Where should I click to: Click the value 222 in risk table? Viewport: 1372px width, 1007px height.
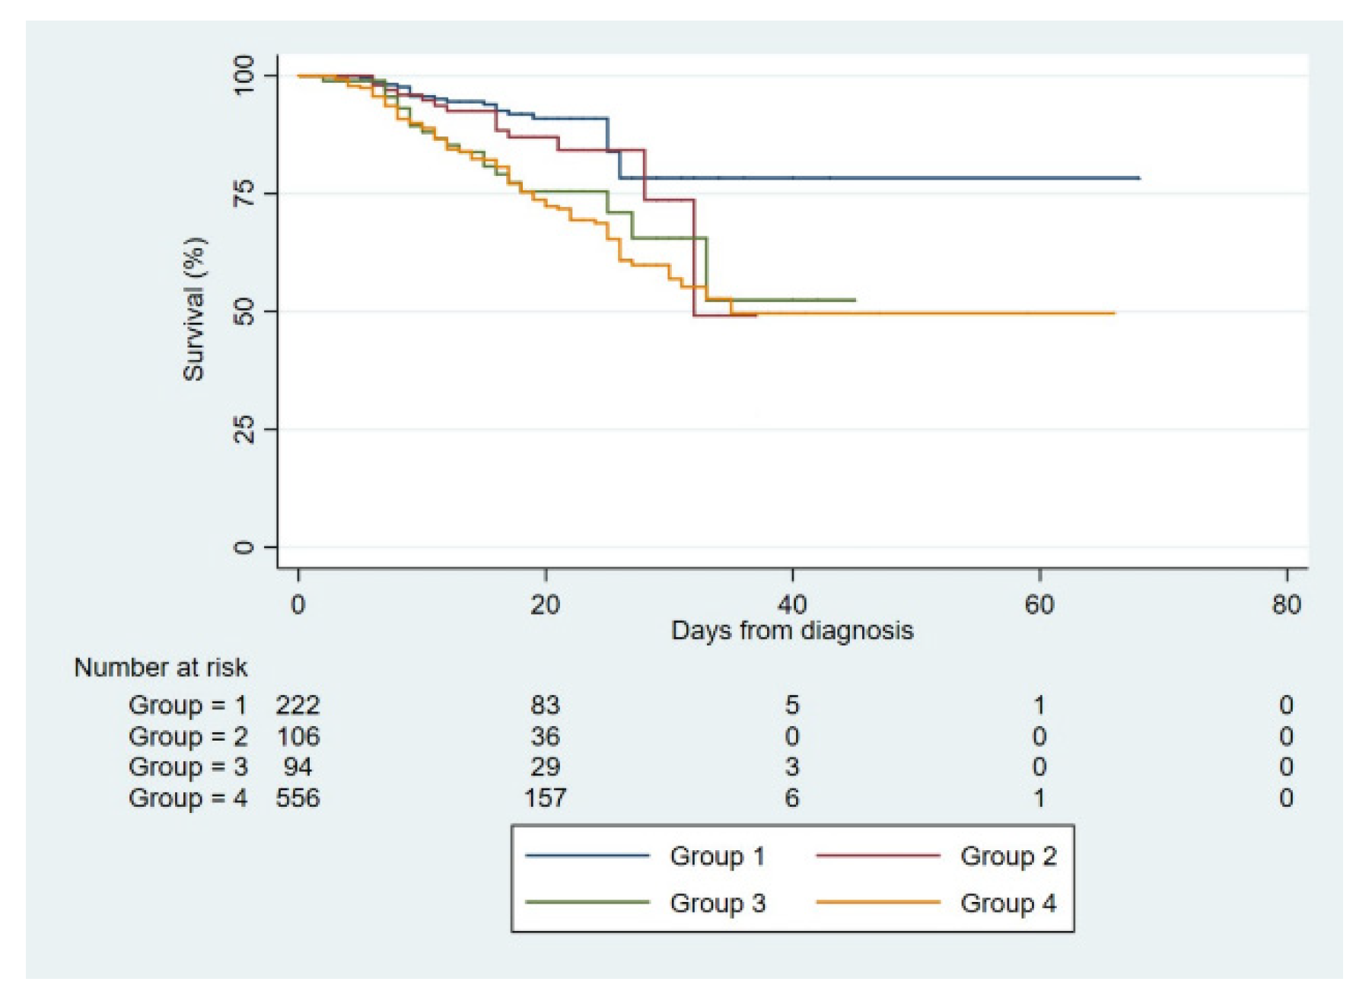pos(298,706)
